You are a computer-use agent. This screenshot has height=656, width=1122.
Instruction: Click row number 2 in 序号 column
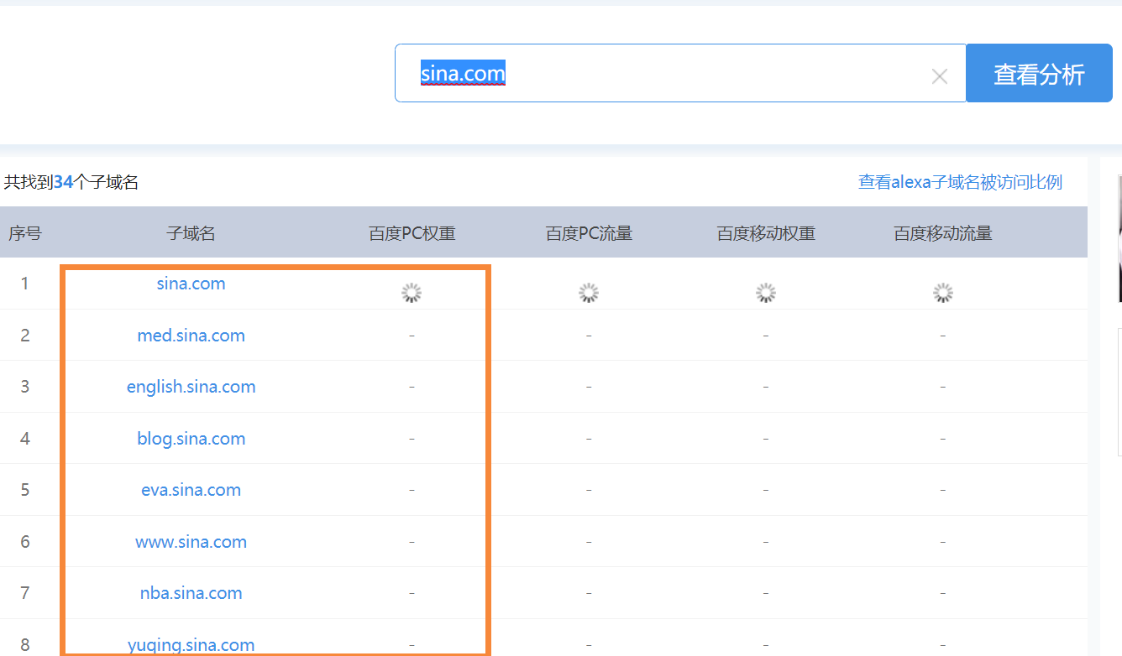pos(24,336)
